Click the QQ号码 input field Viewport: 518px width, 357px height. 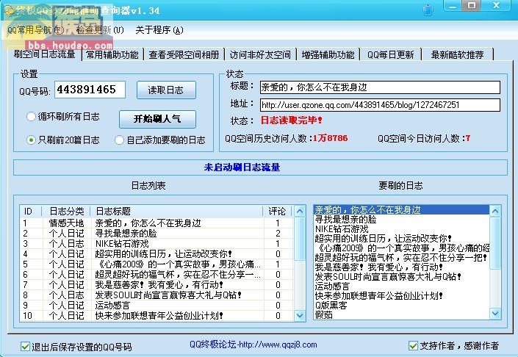coord(90,90)
